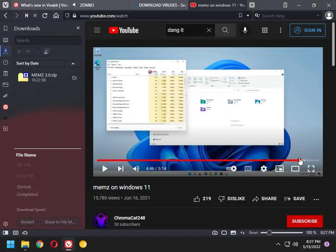Pause the selected download

coord(19,52)
